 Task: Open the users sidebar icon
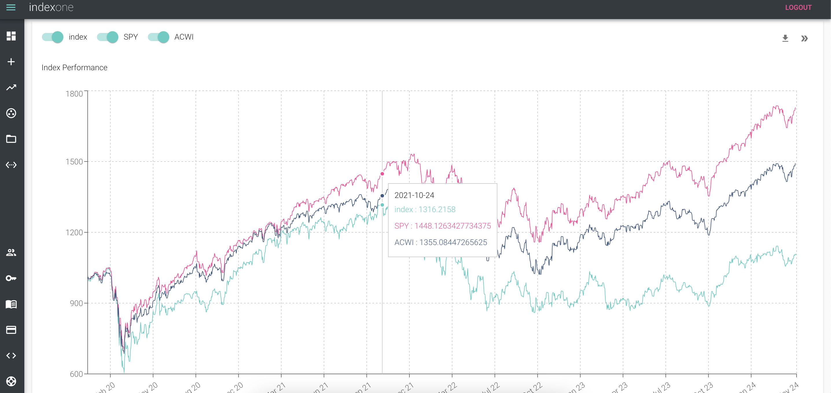(11, 252)
